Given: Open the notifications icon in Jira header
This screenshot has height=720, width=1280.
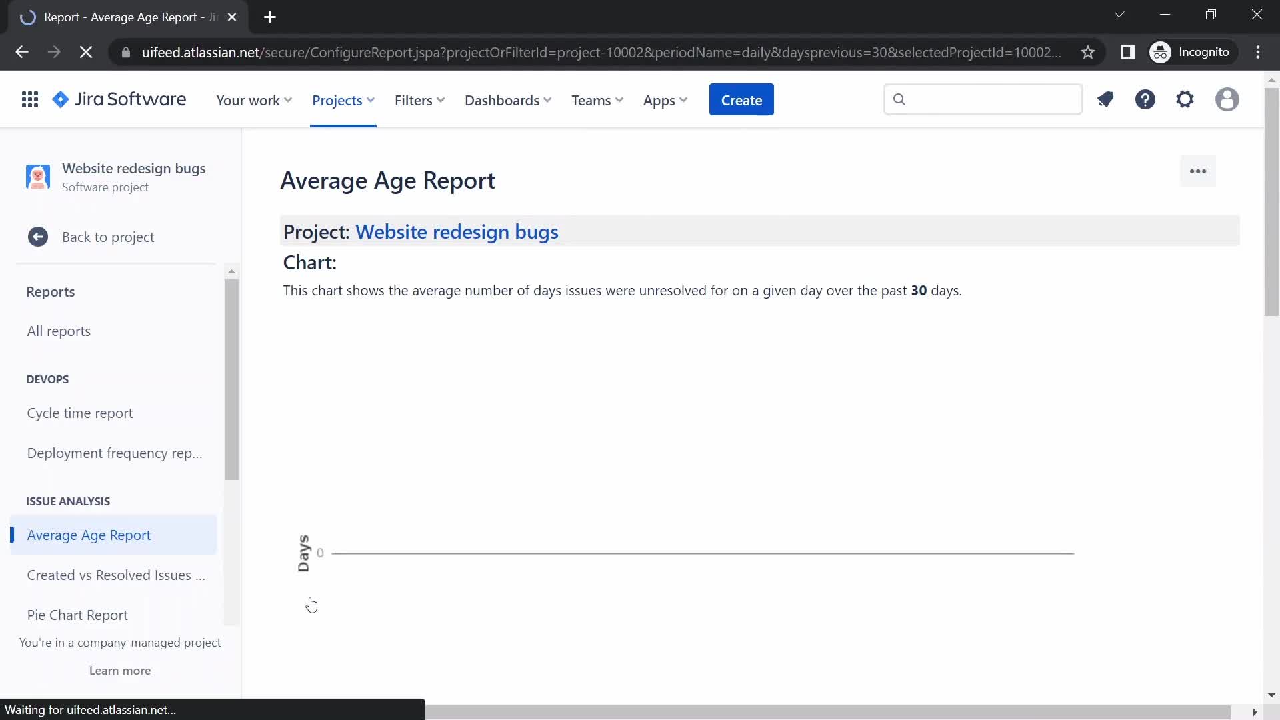Looking at the screenshot, I should pyautogui.click(x=1105, y=100).
